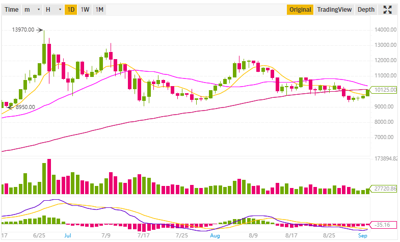Click the Aug label on time axis
The width and height of the screenshot is (400, 242).
tap(214, 236)
